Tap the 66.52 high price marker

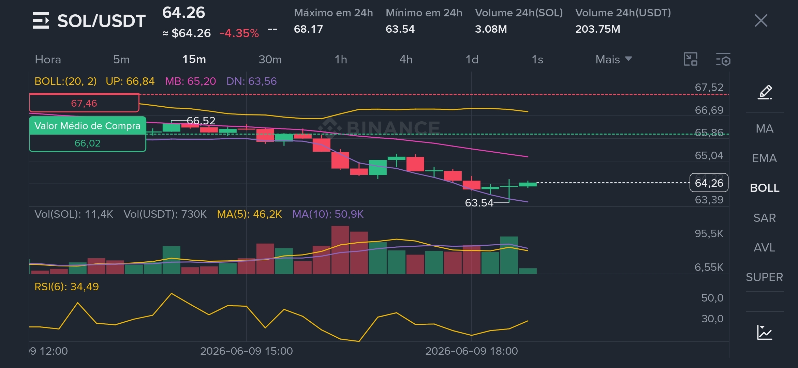(x=201, y=121)
